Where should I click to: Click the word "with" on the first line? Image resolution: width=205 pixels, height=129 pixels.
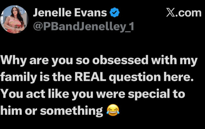[170, 61]
